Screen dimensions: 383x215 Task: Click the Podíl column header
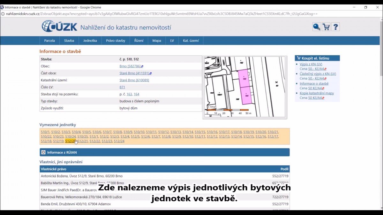click(284, 169)
